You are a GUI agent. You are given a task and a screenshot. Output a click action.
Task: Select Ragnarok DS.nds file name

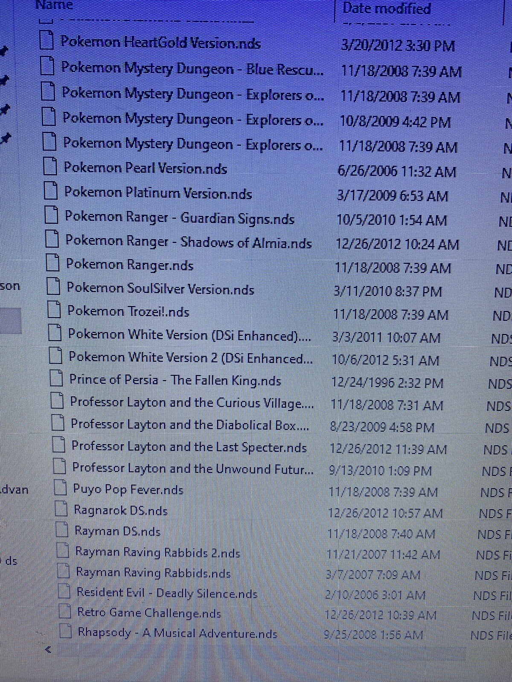pos(121,510)
